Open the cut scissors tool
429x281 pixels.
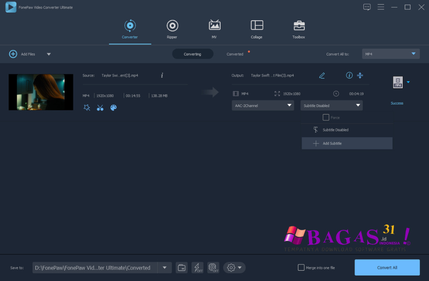[100, 108]
